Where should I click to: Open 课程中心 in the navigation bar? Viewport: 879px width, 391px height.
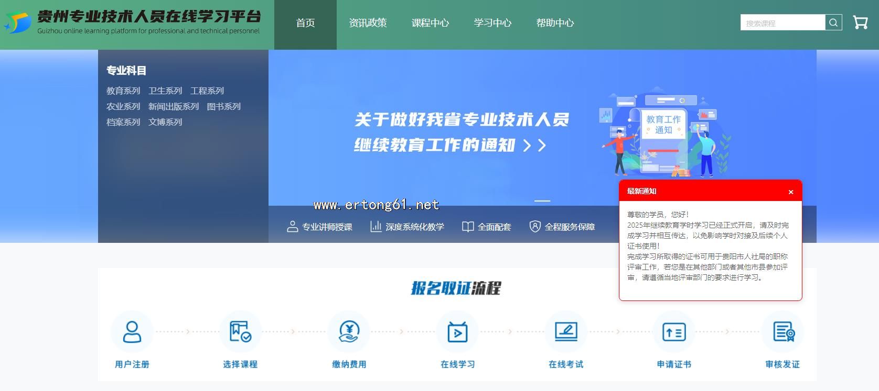point(430,23)
